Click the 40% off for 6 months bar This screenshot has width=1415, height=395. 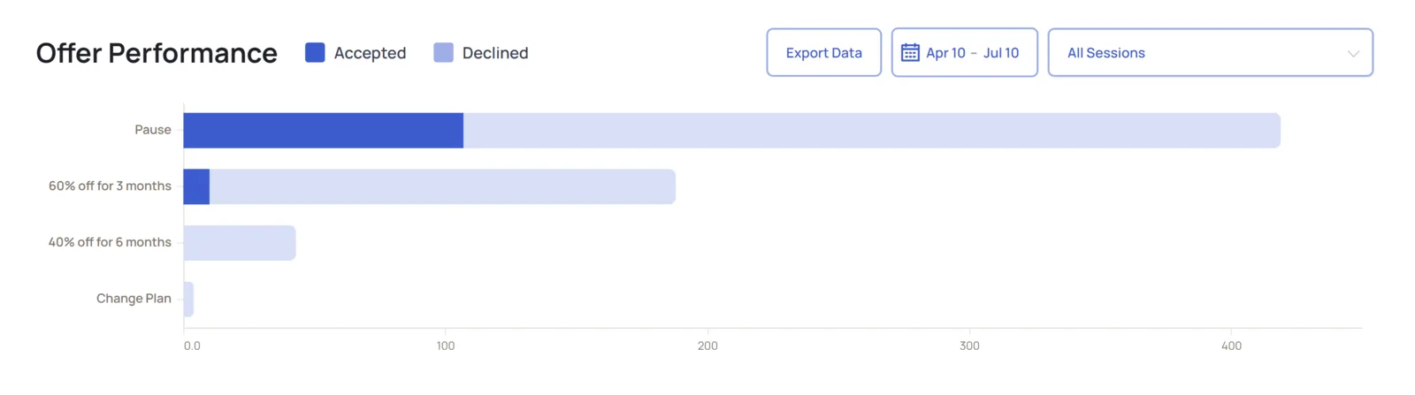(x=240, y=243)
